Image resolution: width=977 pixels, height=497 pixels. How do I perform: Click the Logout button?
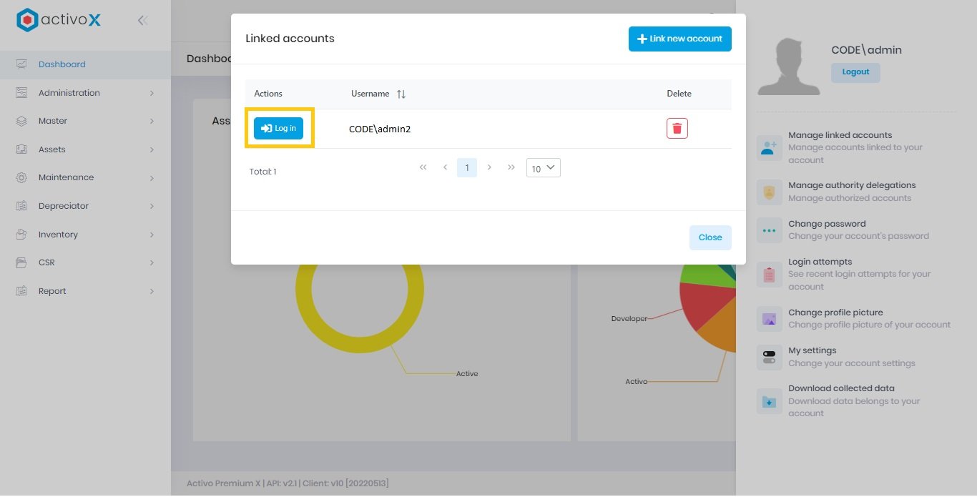click(x=855, y=72)
